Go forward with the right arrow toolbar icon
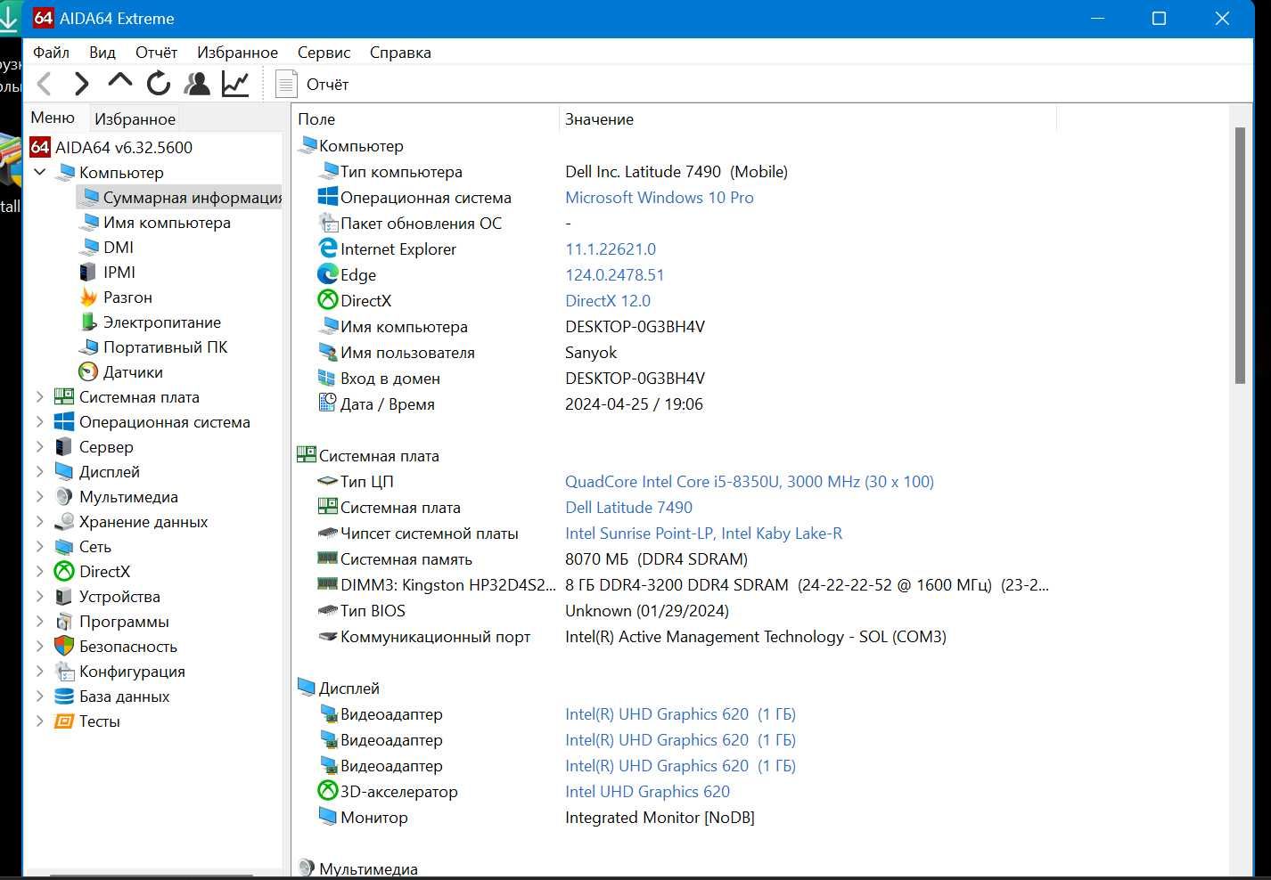This screenshot has width=1271, height=880. point(82,84)
